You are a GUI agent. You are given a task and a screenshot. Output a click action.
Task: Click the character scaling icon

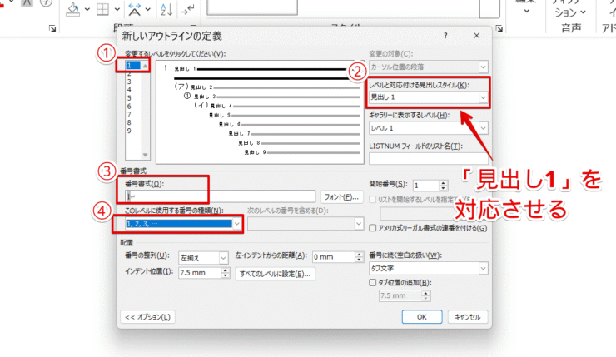pos(135,9)
